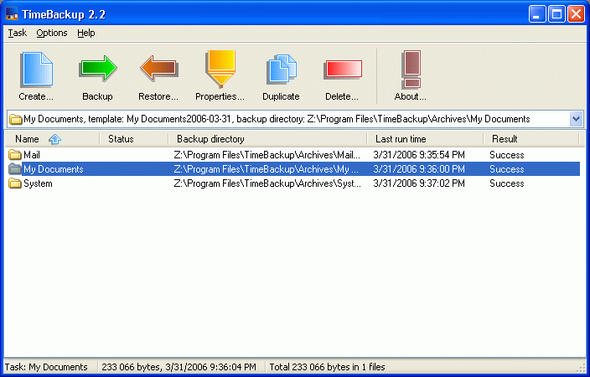Image resolution: width=590 pixels, height=377 pixels.
Task: Click the Success result for Mail
Action: [x=506, y=155]
